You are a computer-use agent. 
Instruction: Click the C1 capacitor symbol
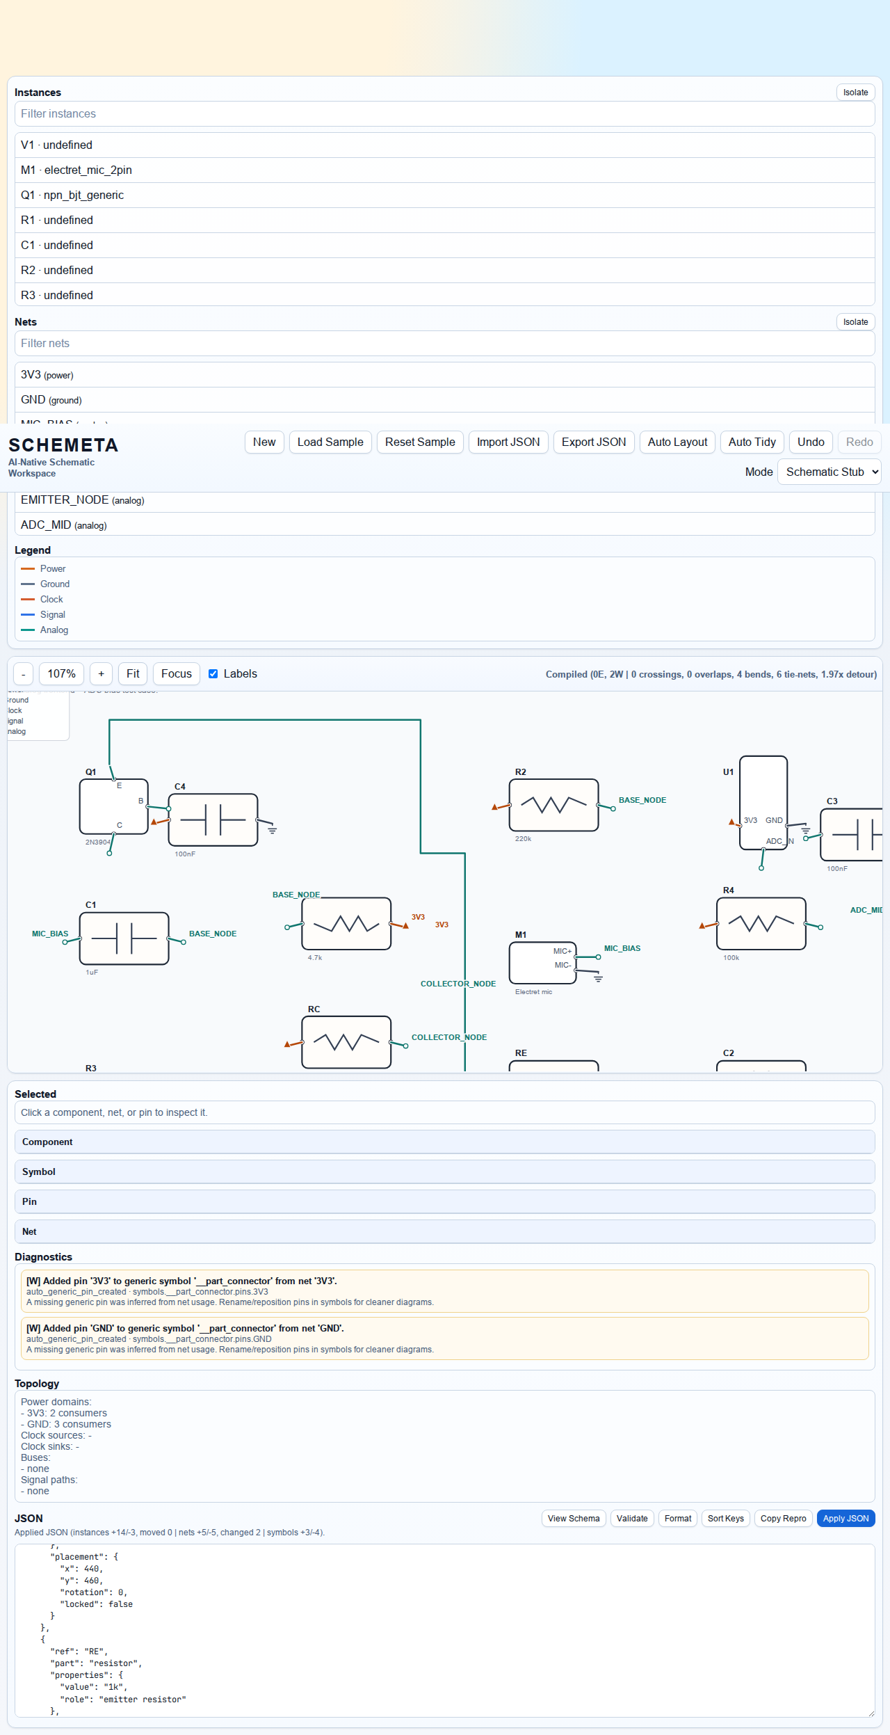point(124,938)
